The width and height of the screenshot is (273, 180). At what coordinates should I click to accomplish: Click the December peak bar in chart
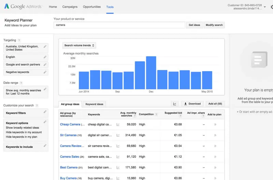click(x=151, y=73)
